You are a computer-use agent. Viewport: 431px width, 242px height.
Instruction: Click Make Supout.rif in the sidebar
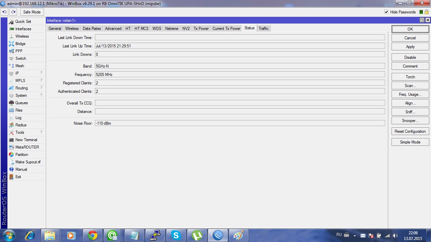[x=28, y=162]
